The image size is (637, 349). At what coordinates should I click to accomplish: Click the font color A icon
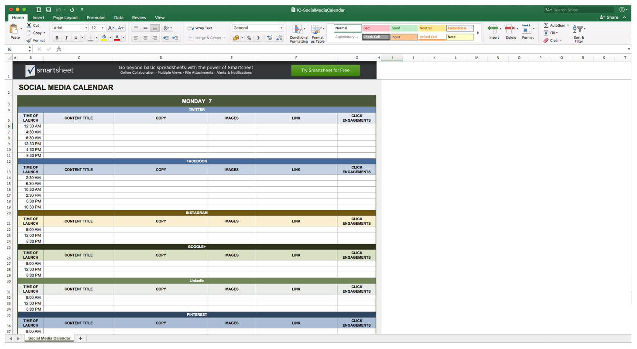117,38
